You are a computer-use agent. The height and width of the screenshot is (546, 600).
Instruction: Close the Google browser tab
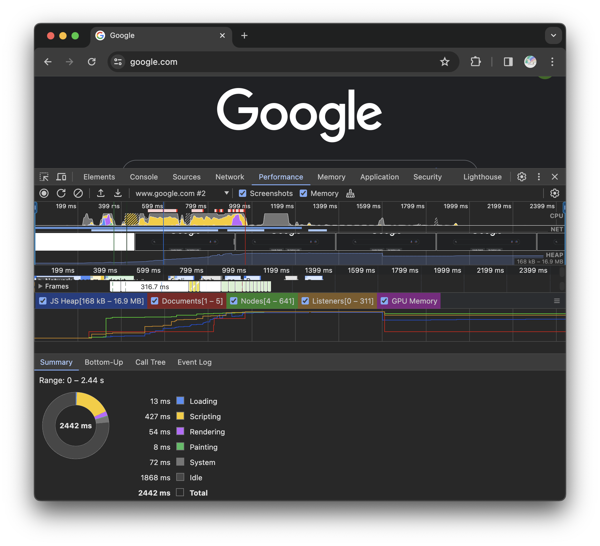coord(222,35)
